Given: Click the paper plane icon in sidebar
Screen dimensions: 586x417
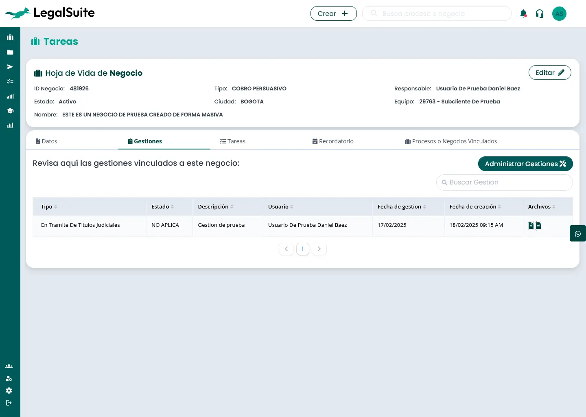Looking at the screenshot, I should [10, 67].
